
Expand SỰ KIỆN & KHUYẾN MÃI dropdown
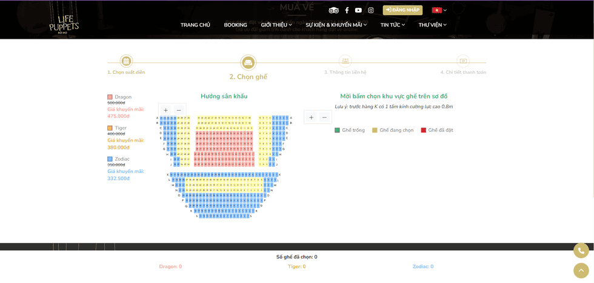pyautogui.click(x=336, y=25)
